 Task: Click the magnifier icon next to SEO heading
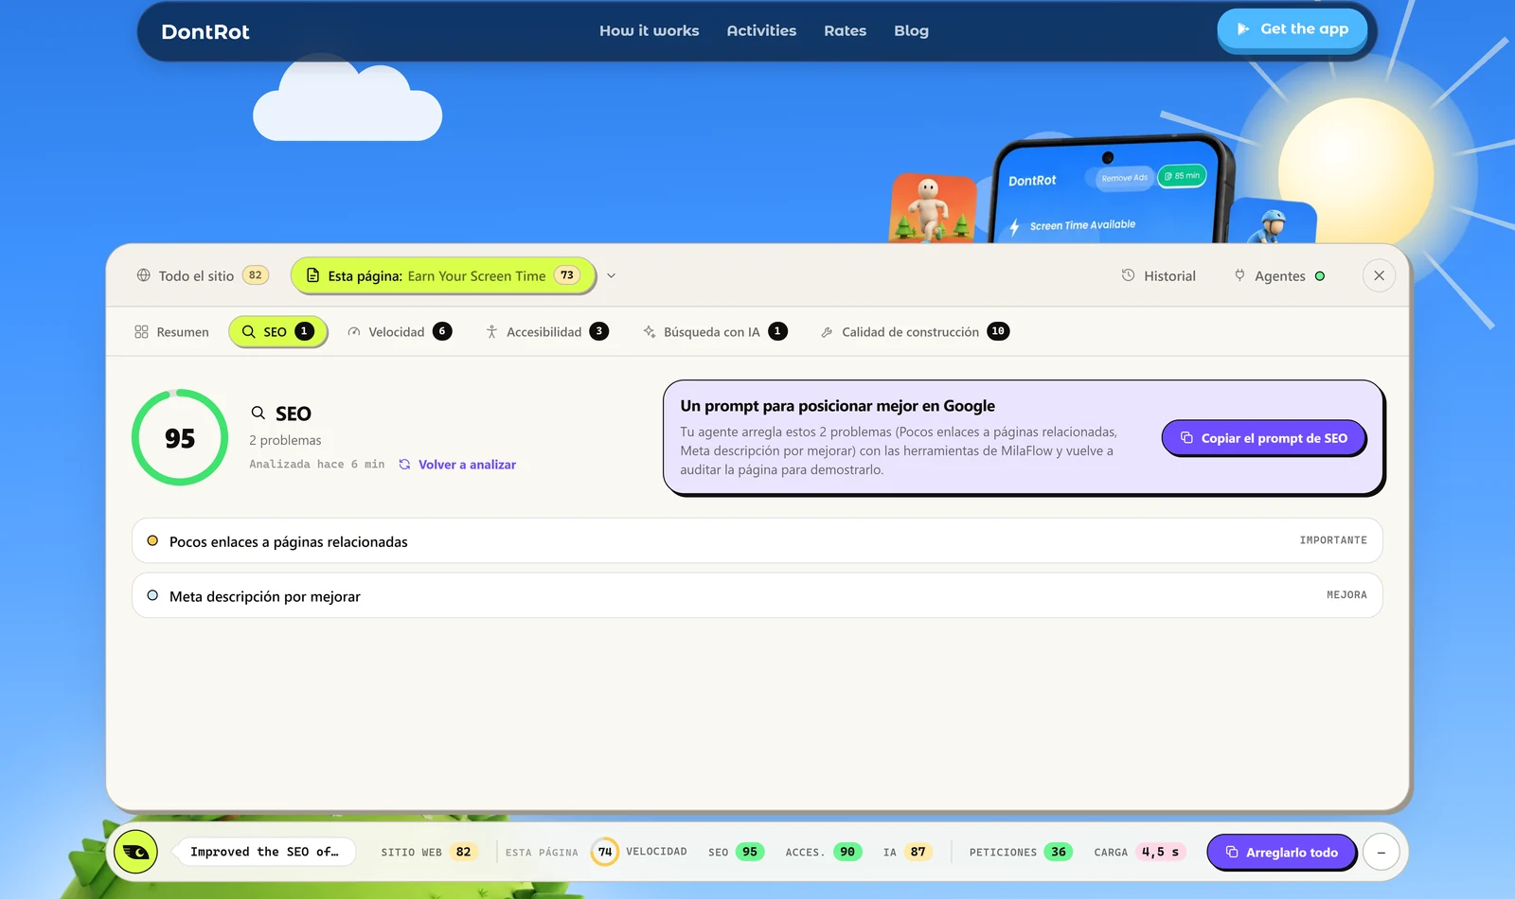pos(258,413)
